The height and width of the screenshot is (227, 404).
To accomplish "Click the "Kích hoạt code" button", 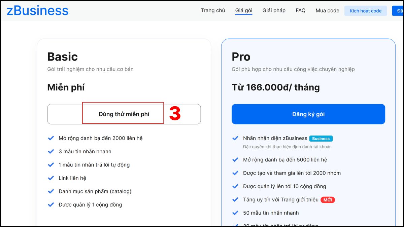I will coord(365,11).
